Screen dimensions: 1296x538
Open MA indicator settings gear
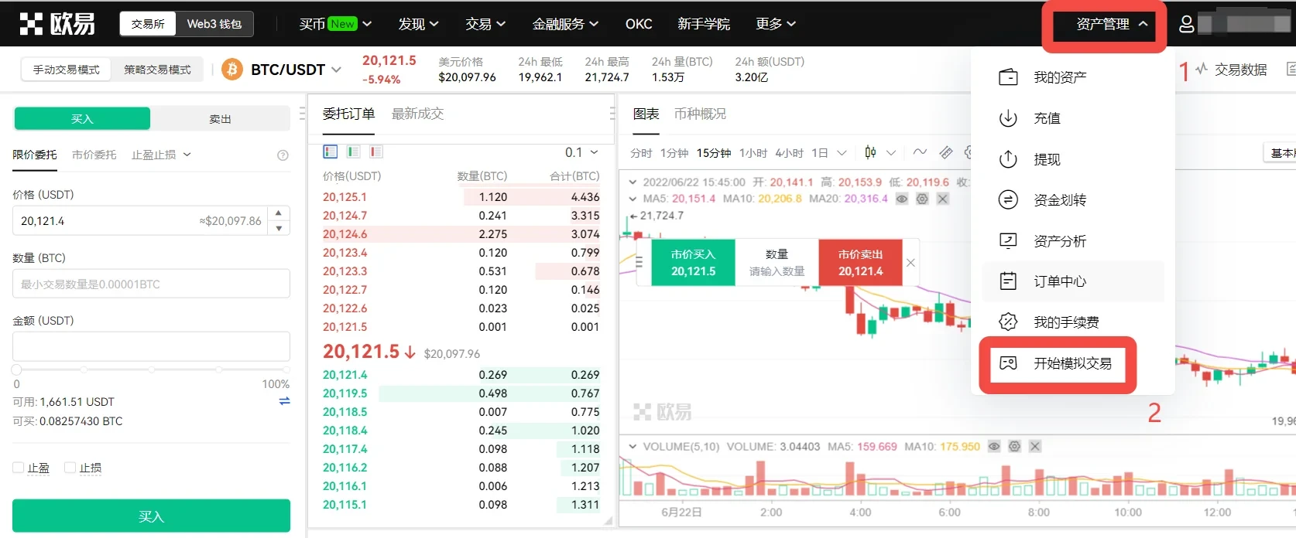click(x=922, y=199)
